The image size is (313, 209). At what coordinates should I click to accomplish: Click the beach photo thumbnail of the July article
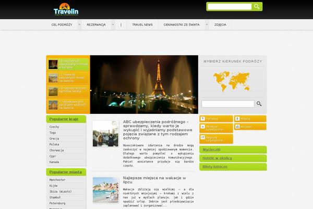[x=105, y=190]
